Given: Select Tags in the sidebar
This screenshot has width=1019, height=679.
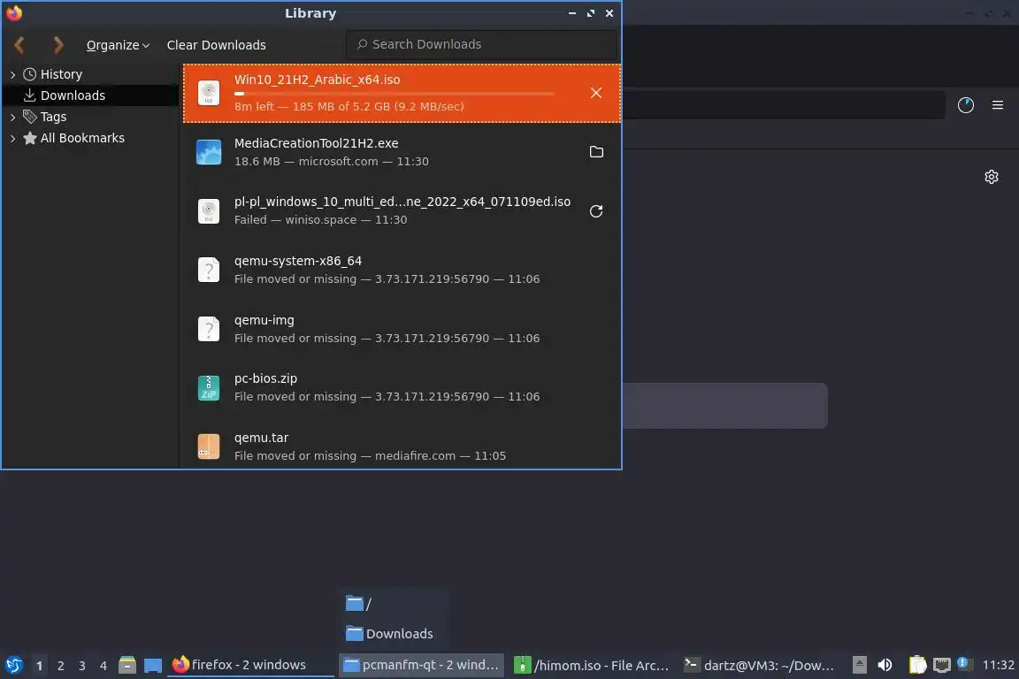Looking at the screenshot, I should pos(53,117).
